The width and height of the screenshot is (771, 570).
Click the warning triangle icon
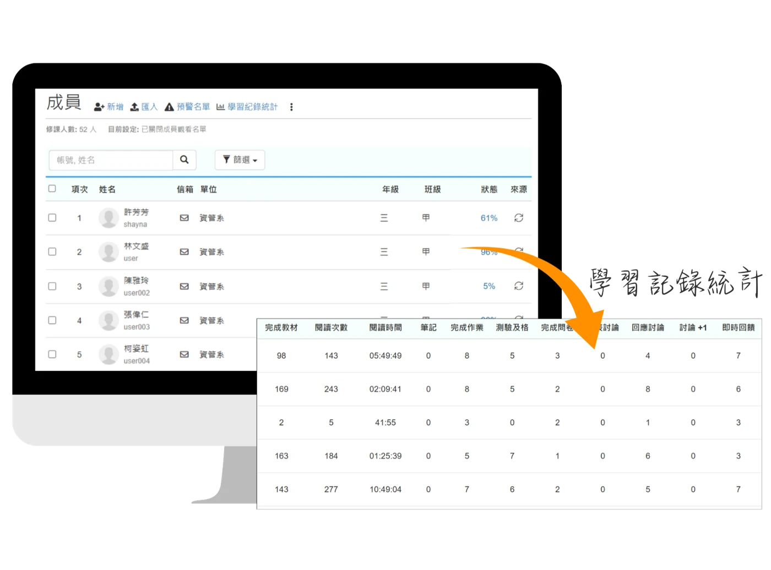click(170, 107)
